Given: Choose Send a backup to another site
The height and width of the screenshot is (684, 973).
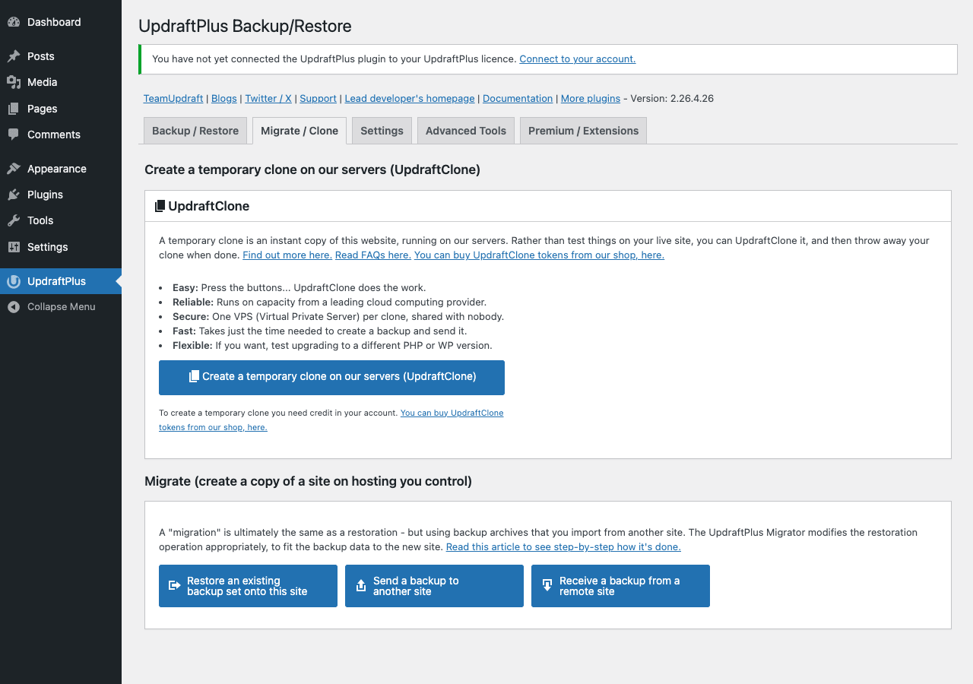Looking at the screenshot, I should click(434, 586).
